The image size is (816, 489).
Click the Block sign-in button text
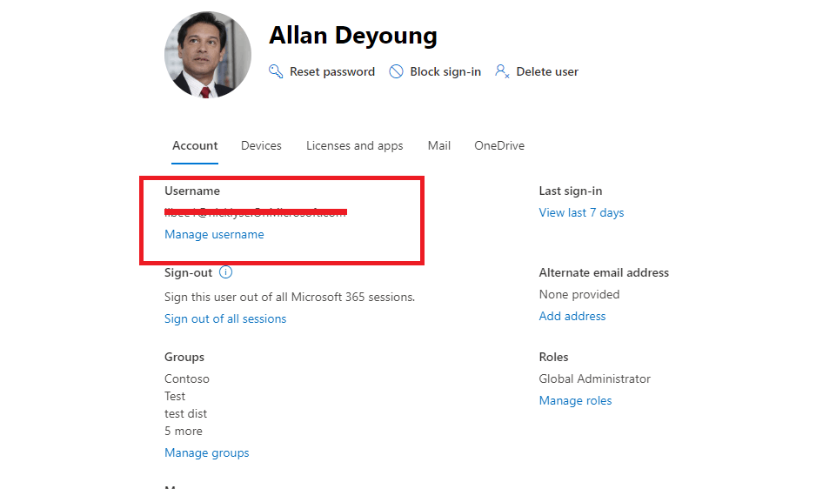[445, 72]
